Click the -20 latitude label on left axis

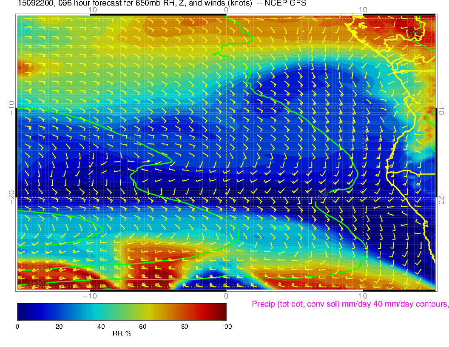11,197
